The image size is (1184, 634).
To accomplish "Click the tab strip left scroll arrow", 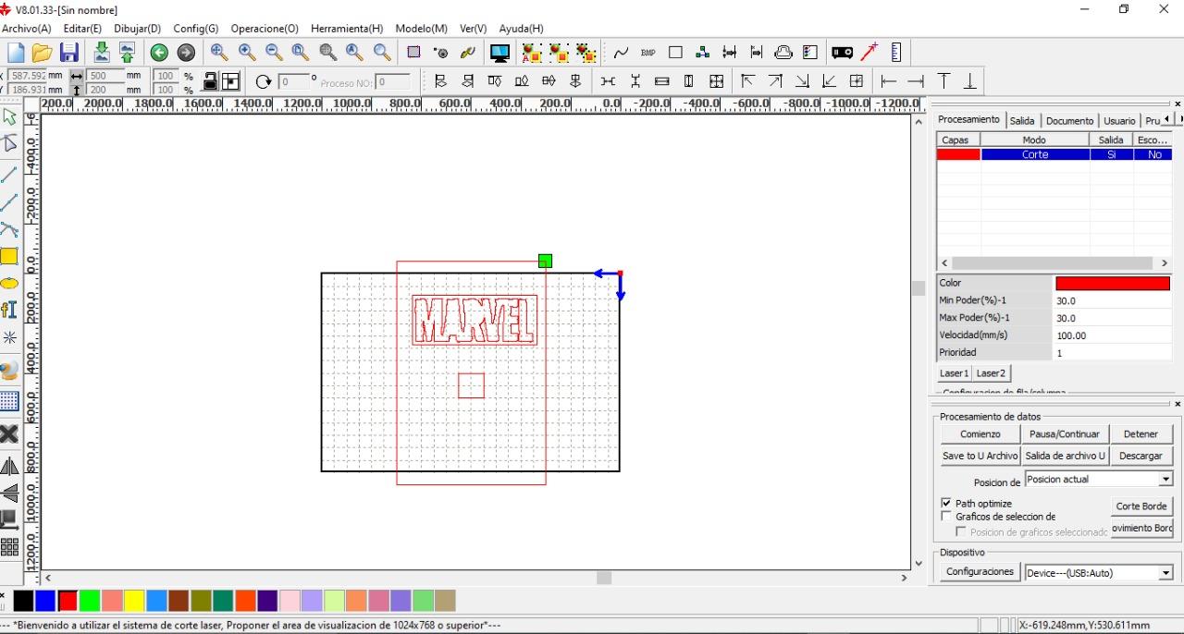I will click(1166, 119).
